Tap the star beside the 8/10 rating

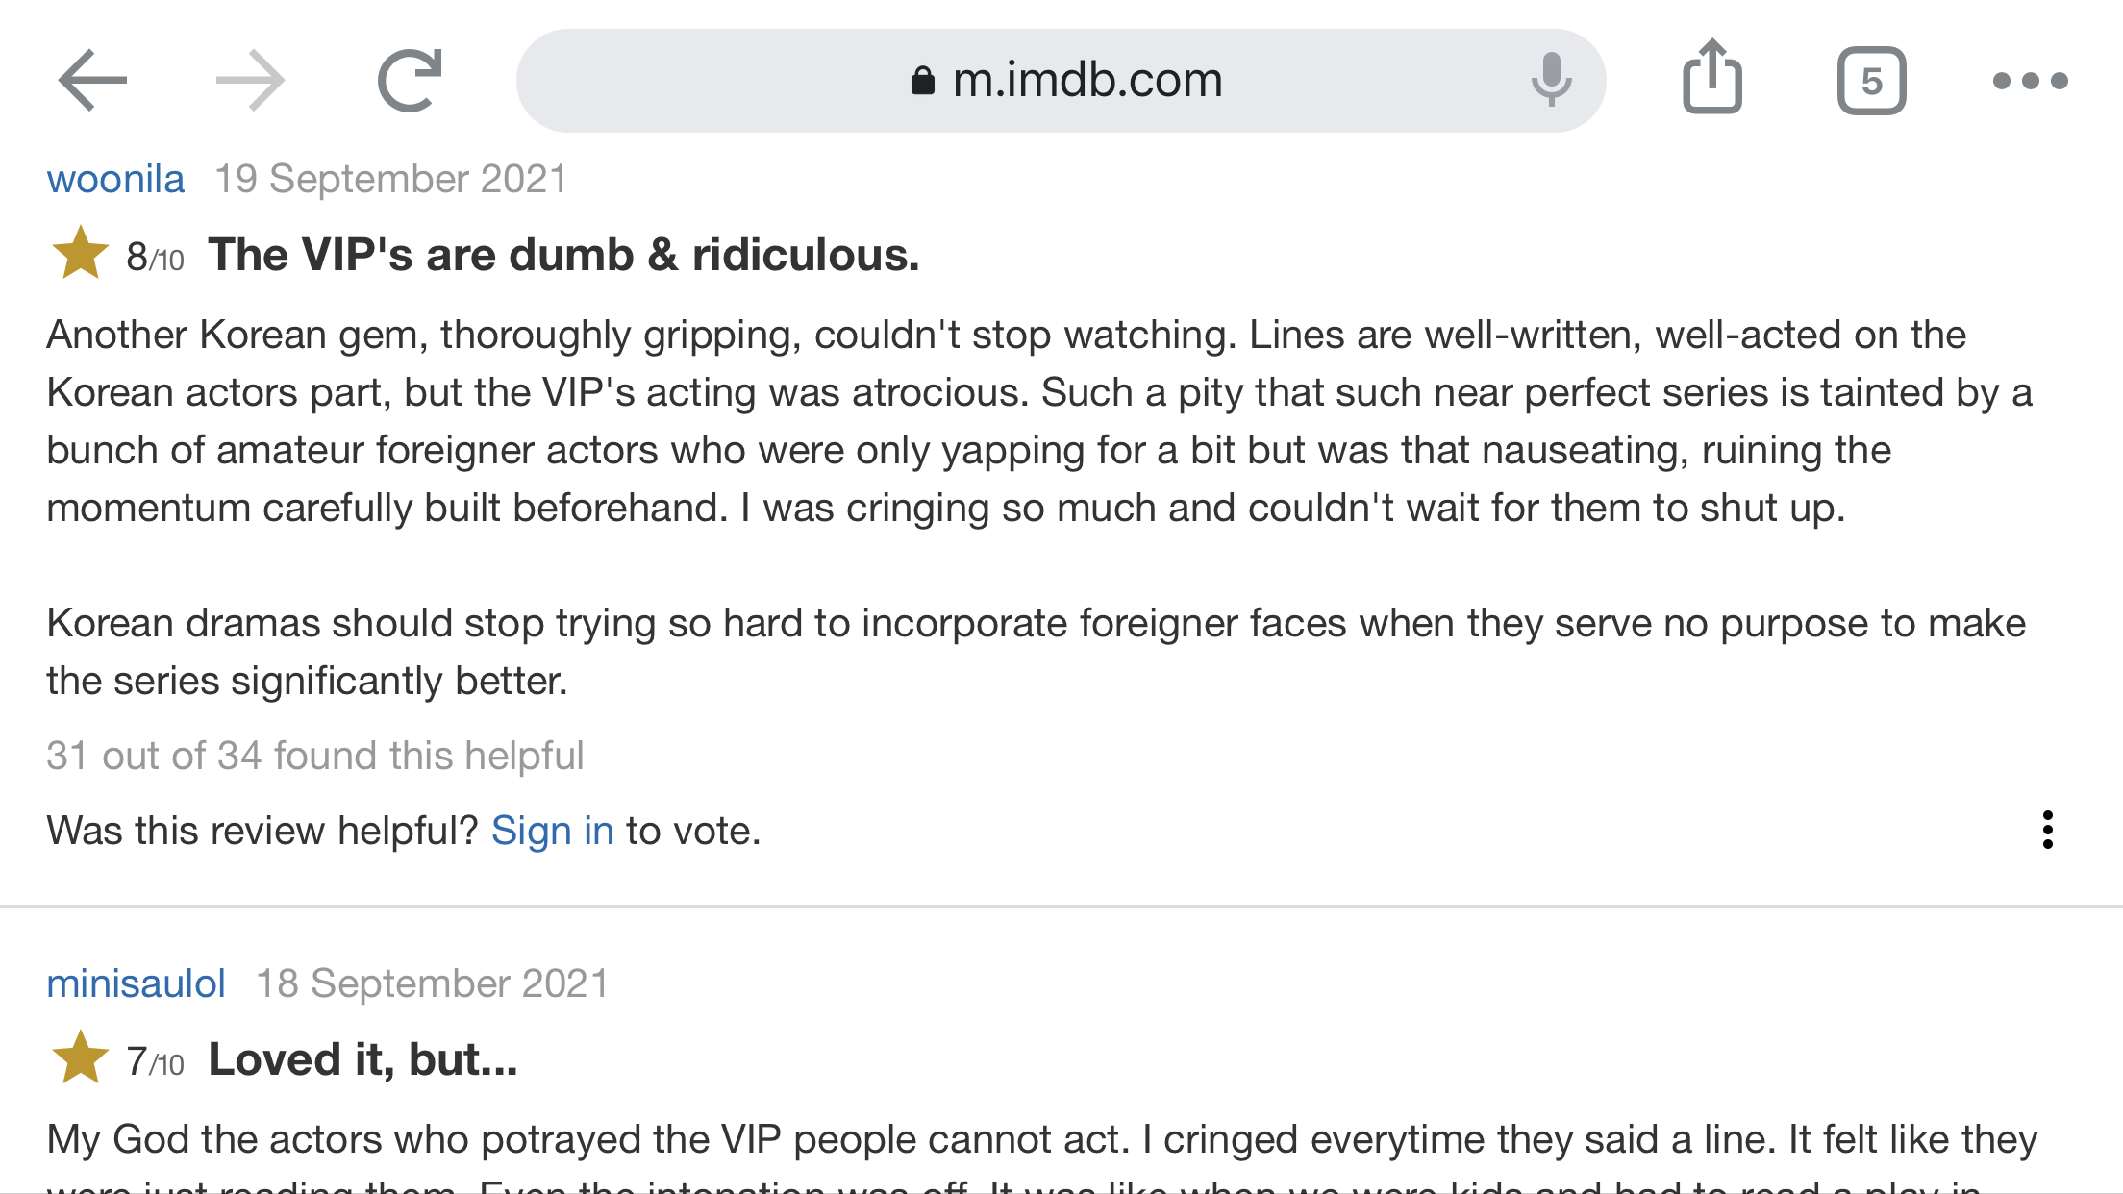(80, 254)
